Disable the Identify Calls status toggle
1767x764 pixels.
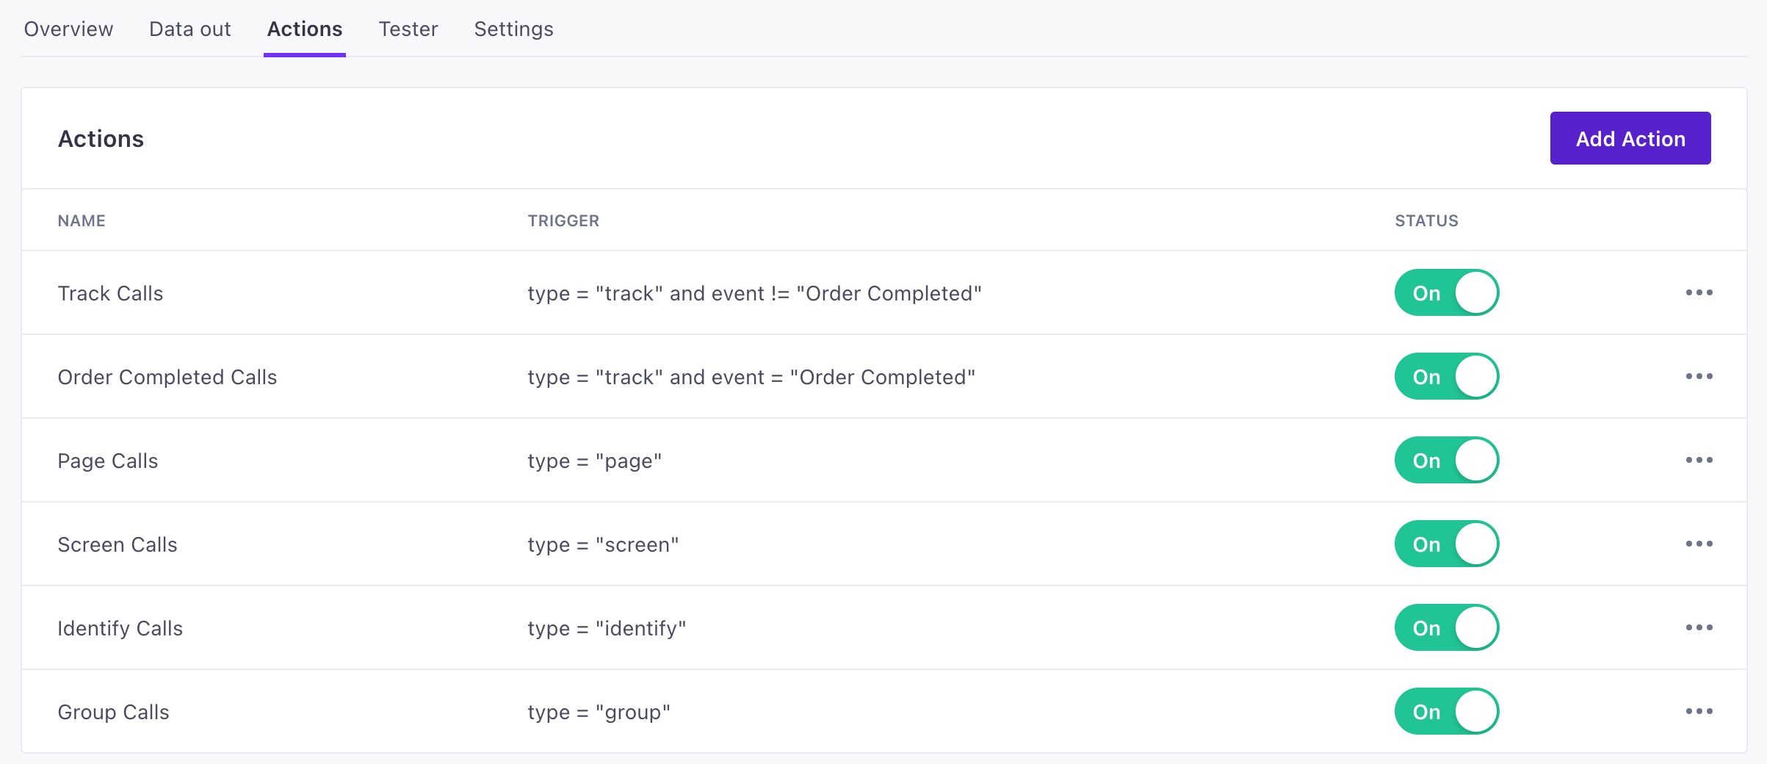1446,627
